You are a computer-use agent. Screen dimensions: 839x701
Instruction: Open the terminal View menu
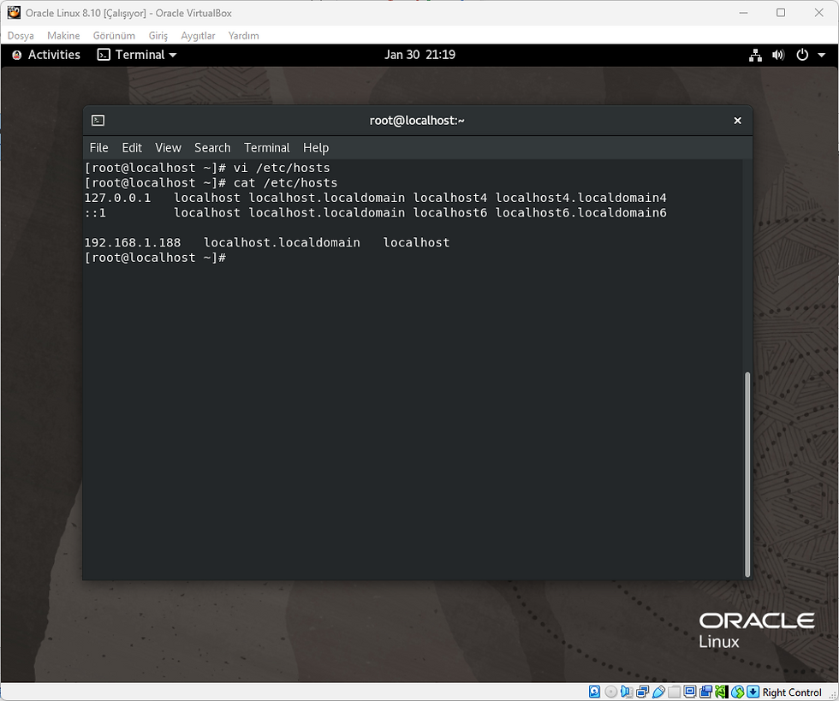[x=168, y=148]
